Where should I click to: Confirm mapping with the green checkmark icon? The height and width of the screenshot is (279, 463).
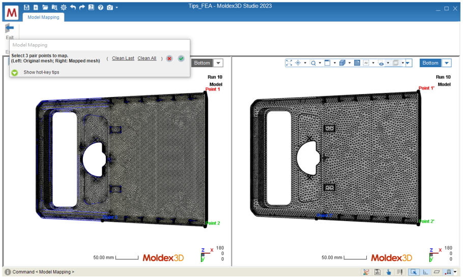(x=181, y=58)
